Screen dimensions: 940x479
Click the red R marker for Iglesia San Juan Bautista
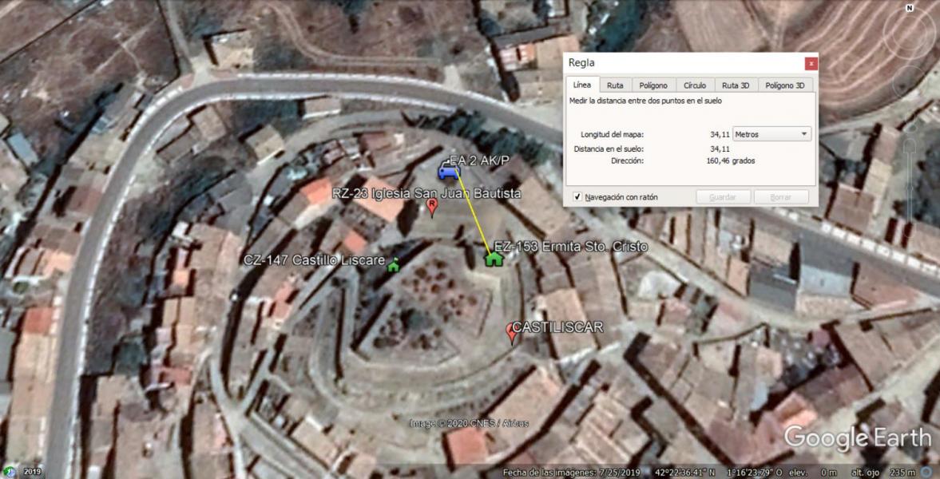(432, 208)
